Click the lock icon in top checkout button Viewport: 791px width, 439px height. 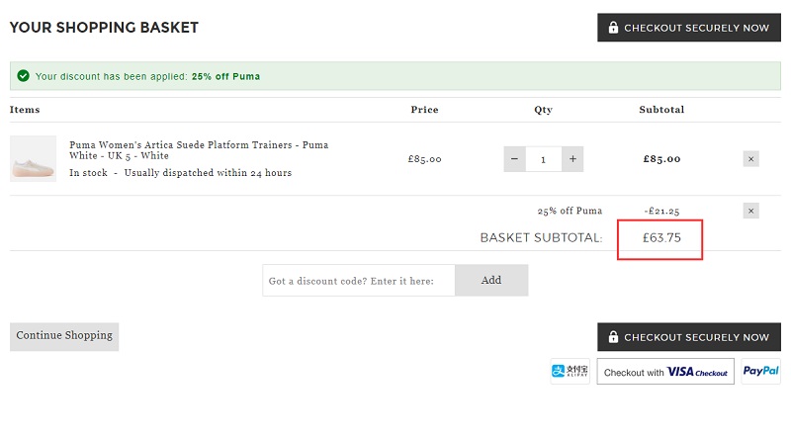[613, 28]
